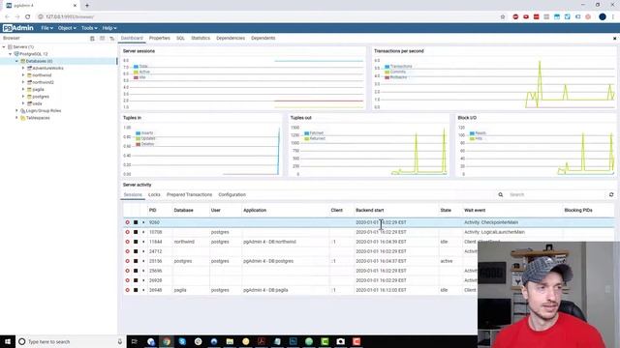Expand the northwind database node
This screenshot has height=348, width=620.
(x=23, y=75)
